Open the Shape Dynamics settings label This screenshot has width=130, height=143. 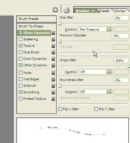tap(36, 33)
